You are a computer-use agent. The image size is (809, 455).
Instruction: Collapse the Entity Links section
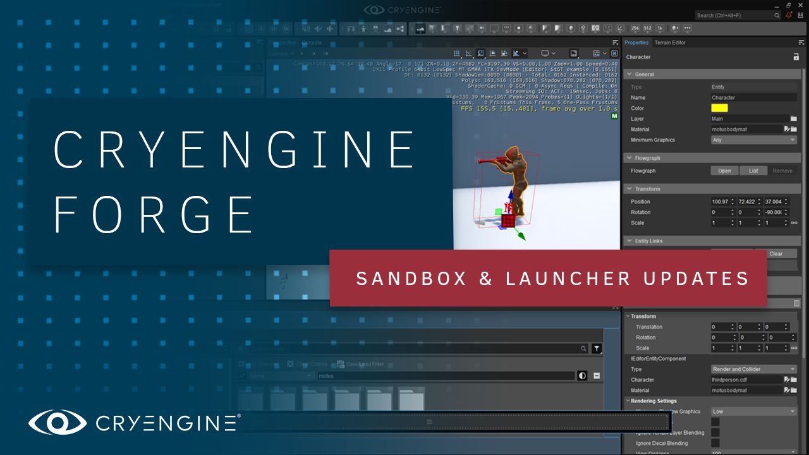pos(712,241)
